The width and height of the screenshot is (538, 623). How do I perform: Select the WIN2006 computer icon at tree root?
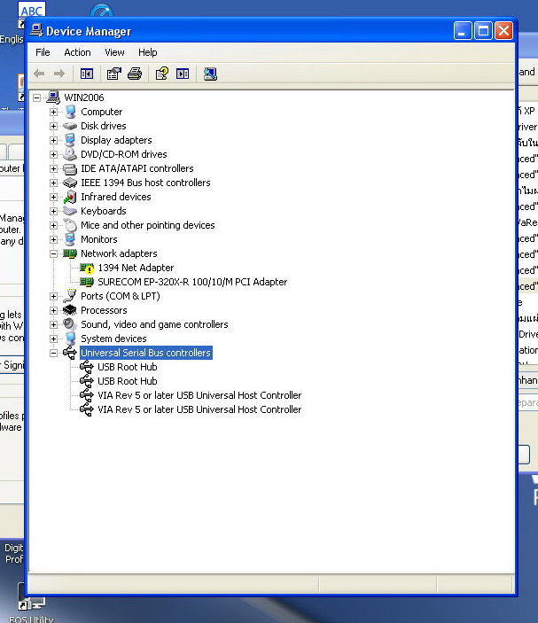(53, 97)
